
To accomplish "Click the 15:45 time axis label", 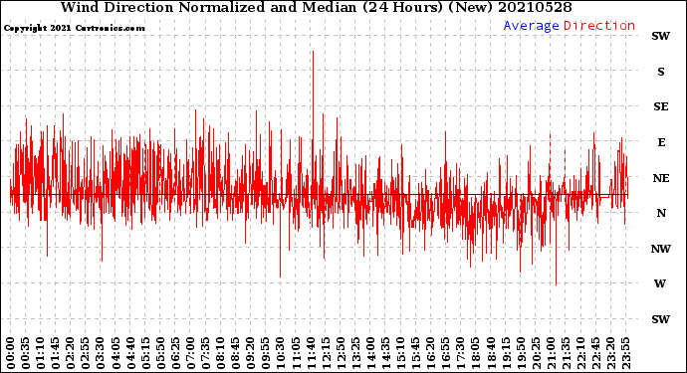I will (416, 353).
